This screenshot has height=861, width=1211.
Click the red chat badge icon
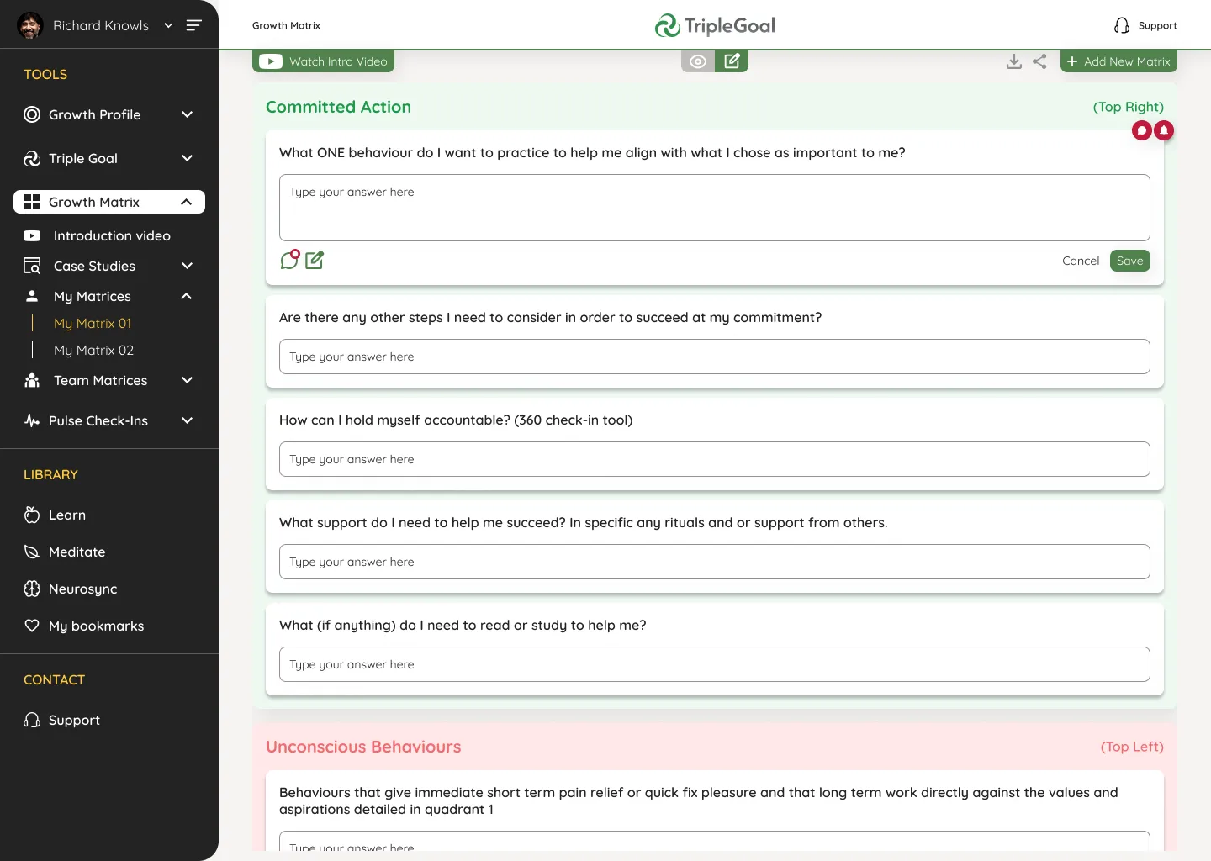click(x=1141, y=130)
